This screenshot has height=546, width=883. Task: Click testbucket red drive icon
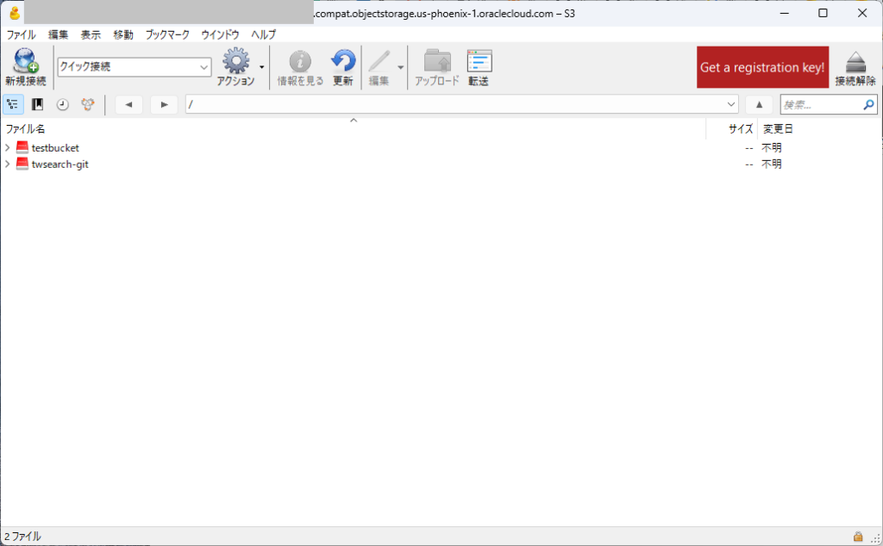coord(22,148)
